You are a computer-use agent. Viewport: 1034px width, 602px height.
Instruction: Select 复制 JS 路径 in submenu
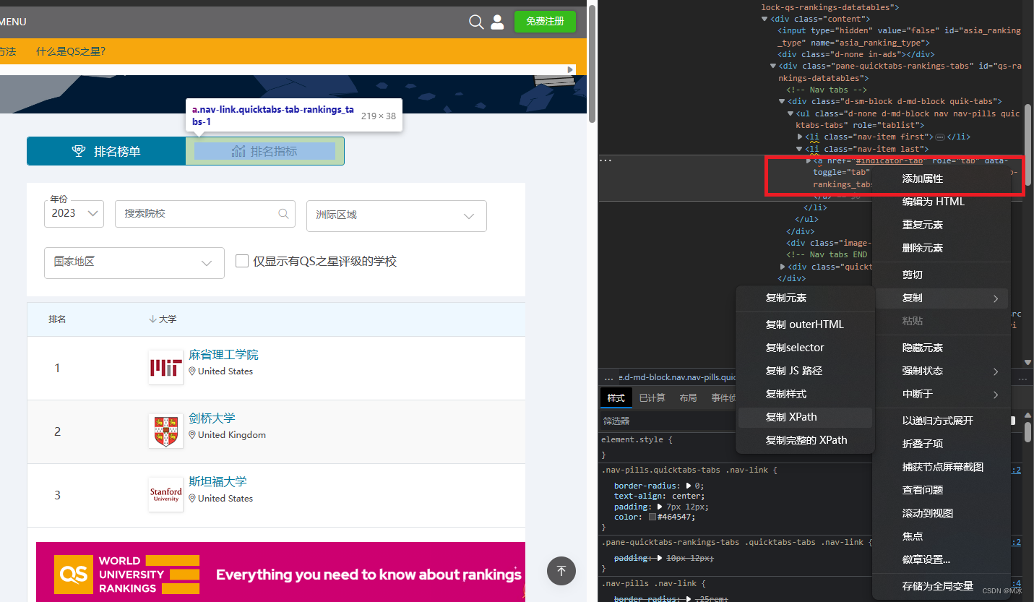805,371
